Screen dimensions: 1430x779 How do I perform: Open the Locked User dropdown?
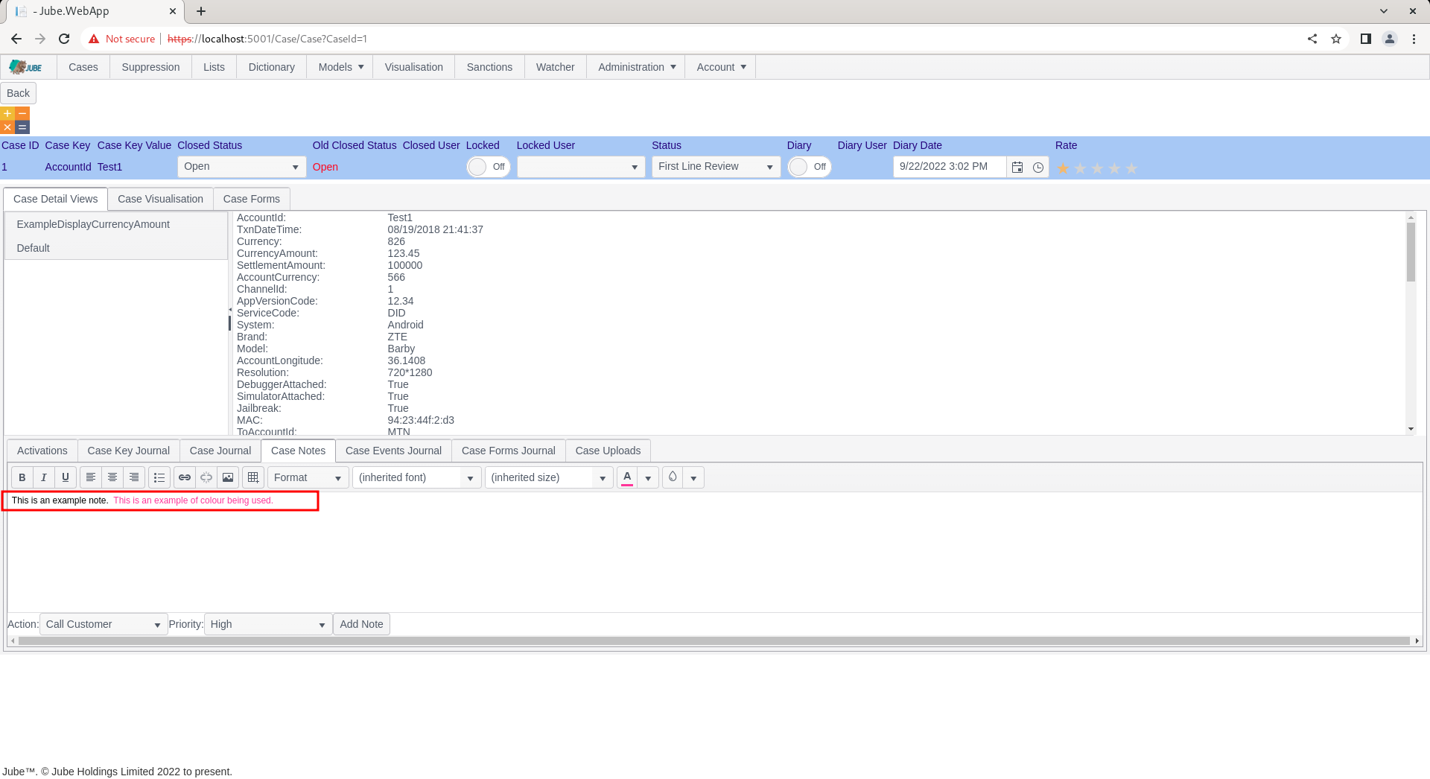click(x=581, y=167)
